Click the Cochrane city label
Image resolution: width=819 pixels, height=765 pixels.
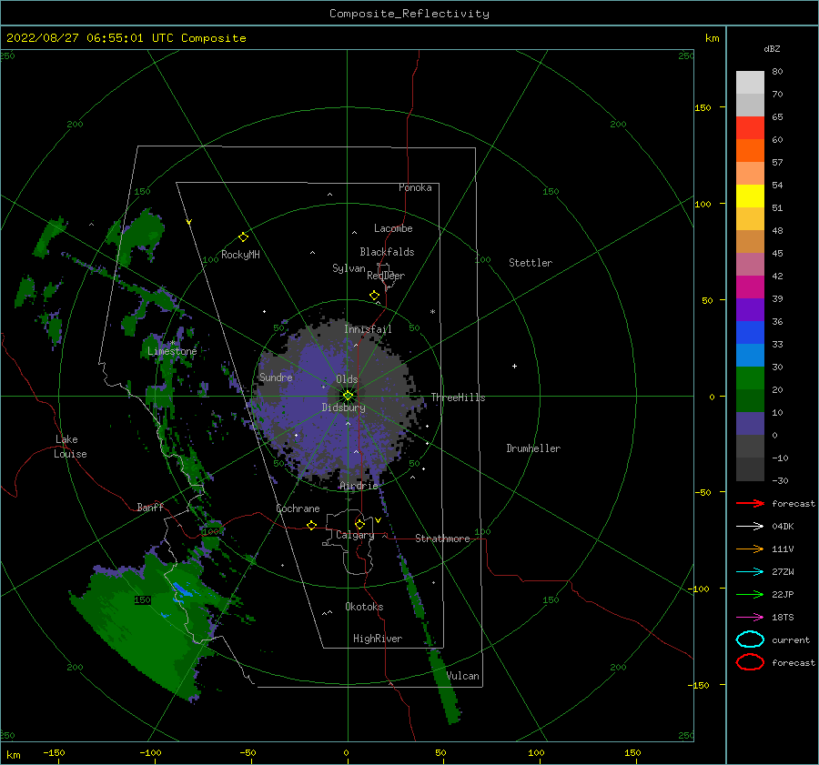coord(298,508)
